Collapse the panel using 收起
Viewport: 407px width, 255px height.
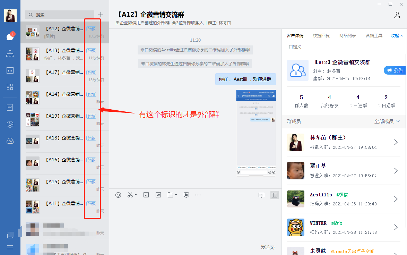point(397,36)
